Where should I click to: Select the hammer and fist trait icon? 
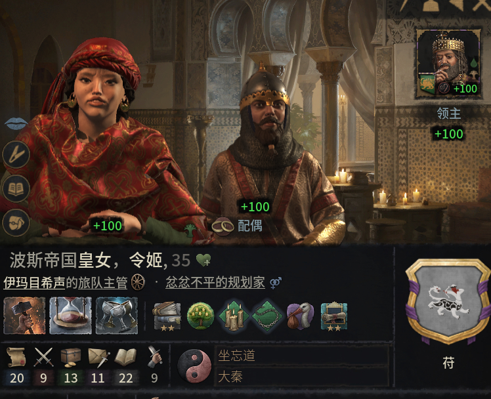pos(24,316)
